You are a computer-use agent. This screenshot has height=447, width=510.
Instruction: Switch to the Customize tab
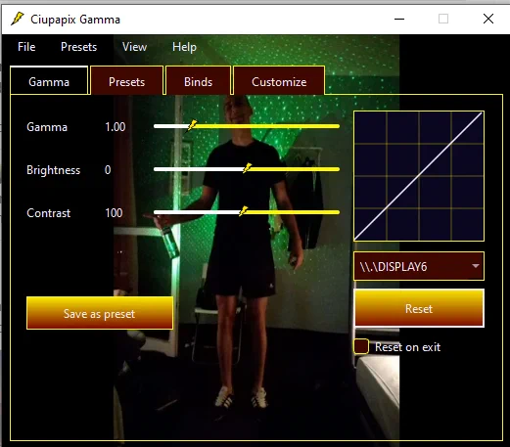point(279,81)
